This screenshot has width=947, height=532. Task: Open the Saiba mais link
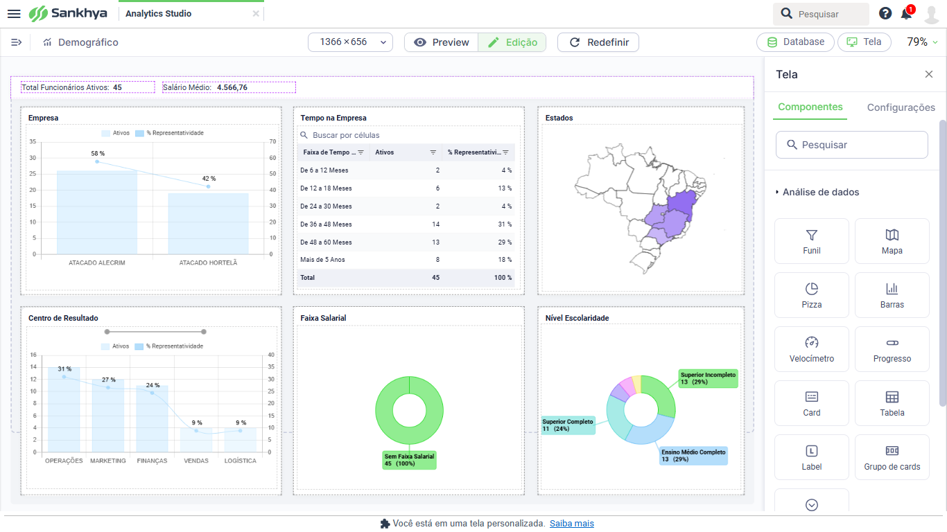(571, 524)
